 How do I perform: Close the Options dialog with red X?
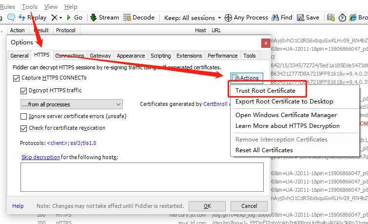tap(266, 43)
